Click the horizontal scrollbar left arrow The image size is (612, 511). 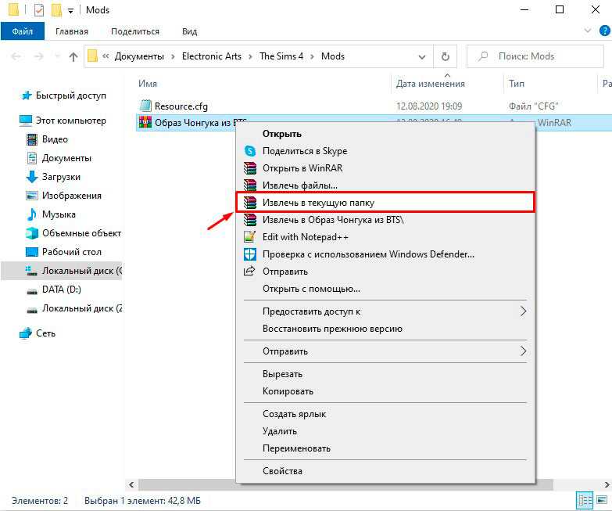pos(131,485)
